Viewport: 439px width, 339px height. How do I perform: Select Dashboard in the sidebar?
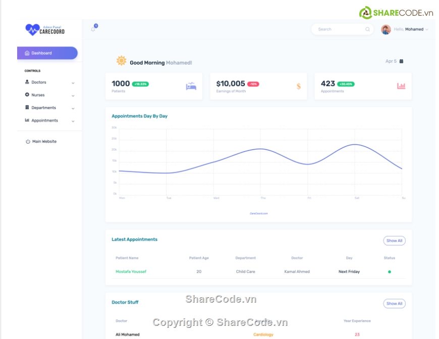(47, 53)
